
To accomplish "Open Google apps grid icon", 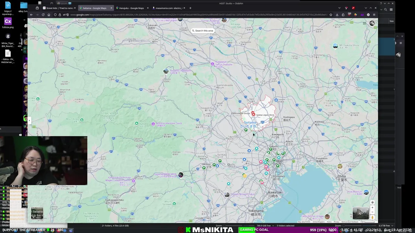I will [364, 23].
